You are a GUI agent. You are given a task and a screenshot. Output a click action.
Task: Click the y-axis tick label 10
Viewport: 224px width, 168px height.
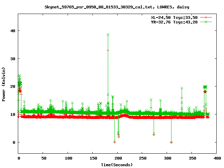coord(13,114)
